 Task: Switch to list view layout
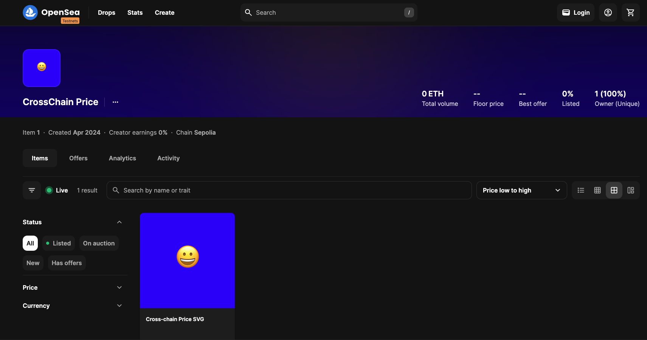[581, 190]
